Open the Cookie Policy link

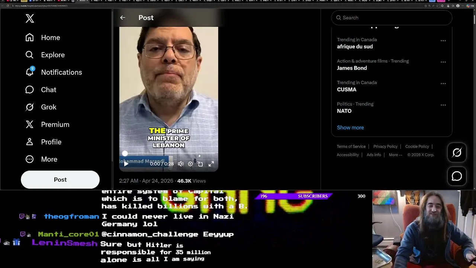(x=417, y=146)
